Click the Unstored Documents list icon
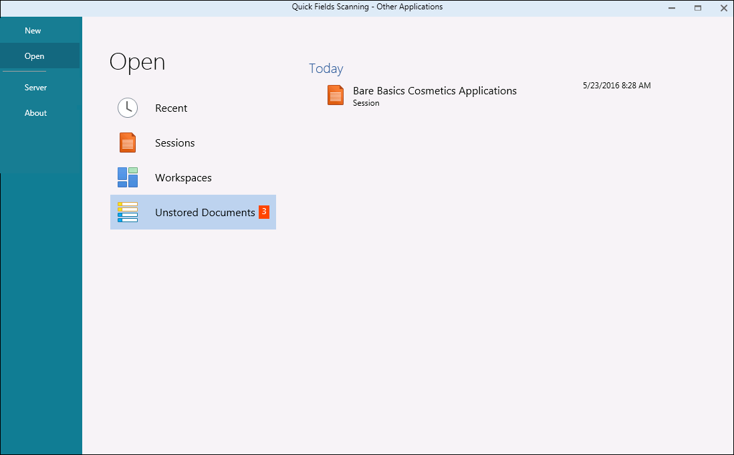The height and width of the screenshot is (455, 734). point(128,212)
